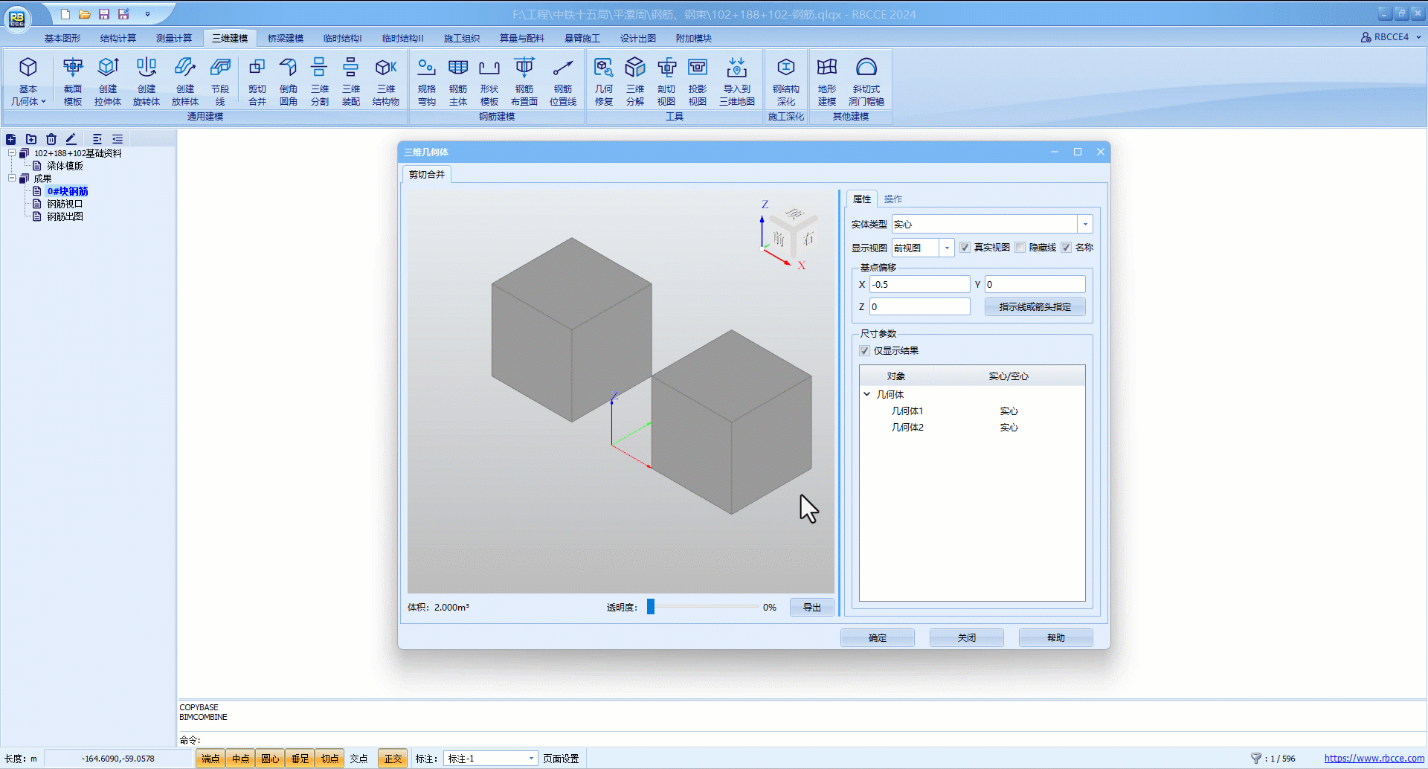The height and width of the screenshot is (769, 1428).
Task: Enable the 隐藏线 checkbox
Action: pos(1020,248)
